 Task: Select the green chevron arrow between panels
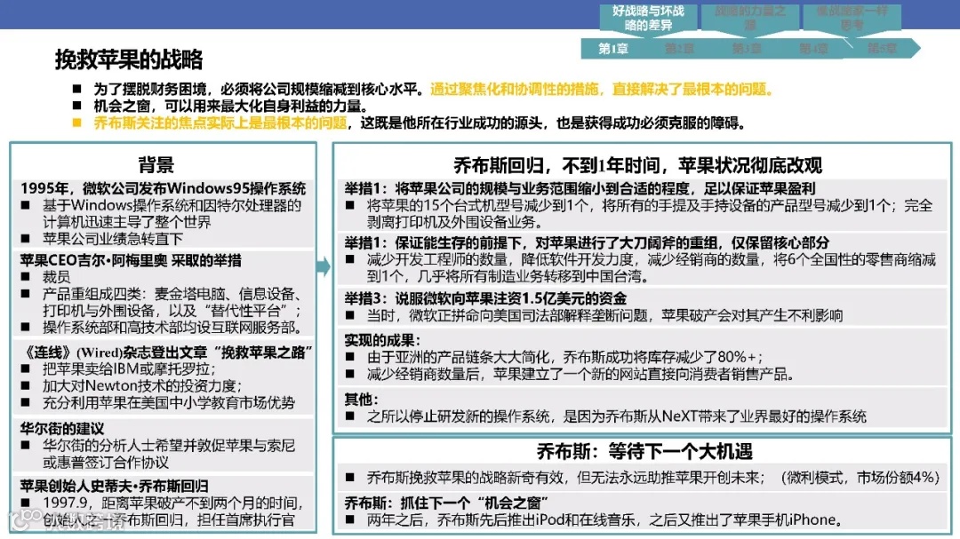point(323,266)
